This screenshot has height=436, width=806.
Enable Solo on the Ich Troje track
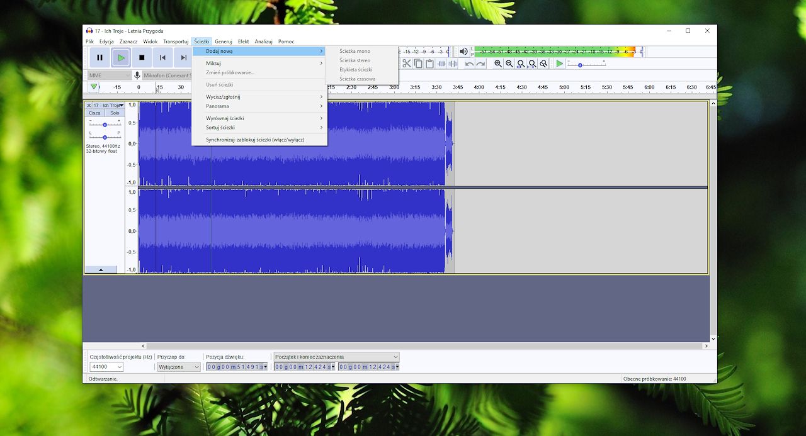[113, 113]
